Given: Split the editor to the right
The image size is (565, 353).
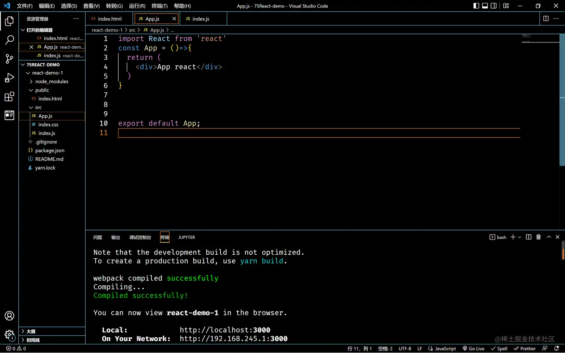Looking at the screenshot, I should tap(546, 19).
